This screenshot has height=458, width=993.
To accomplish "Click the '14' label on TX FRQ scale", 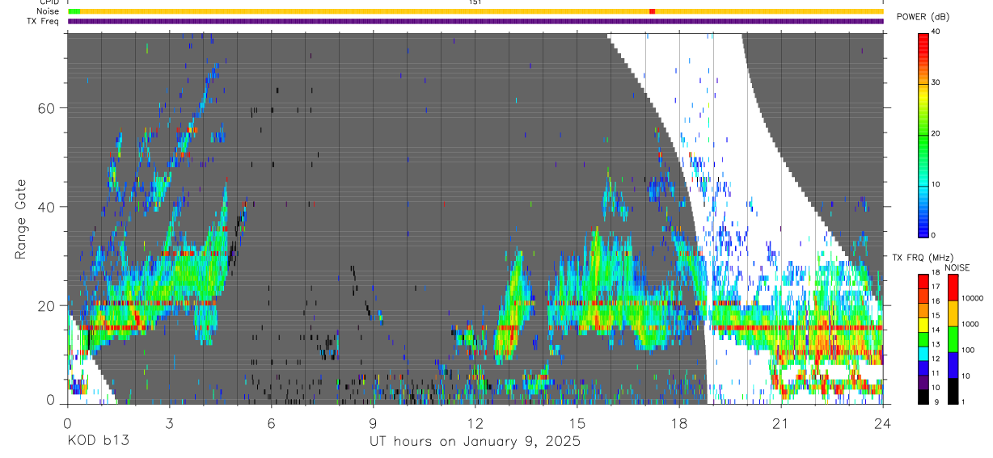I will tap(936, 330).
